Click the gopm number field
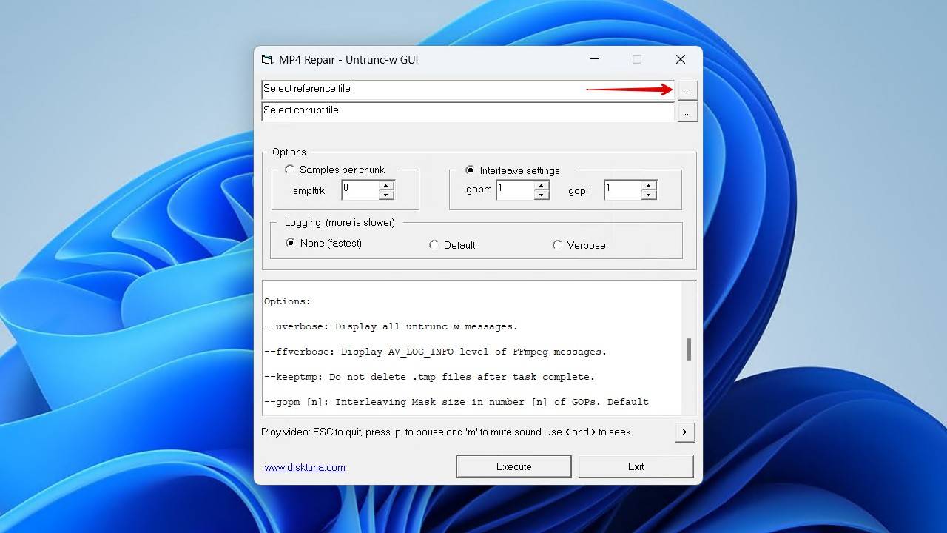 coord(516,190)
